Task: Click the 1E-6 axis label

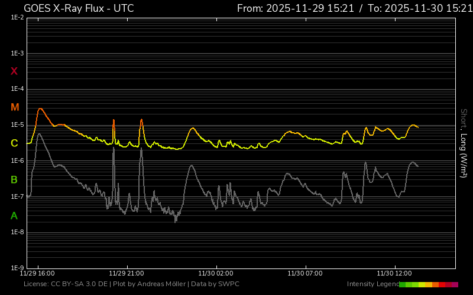Action: tap(17, 160)
